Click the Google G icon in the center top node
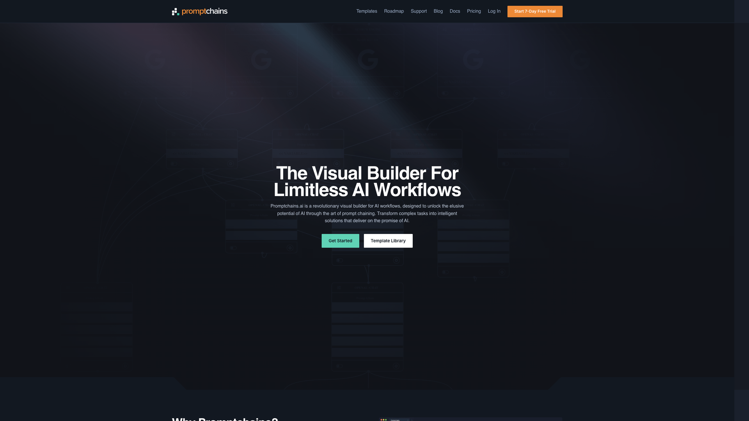The image size is (749, 421). 367,60
